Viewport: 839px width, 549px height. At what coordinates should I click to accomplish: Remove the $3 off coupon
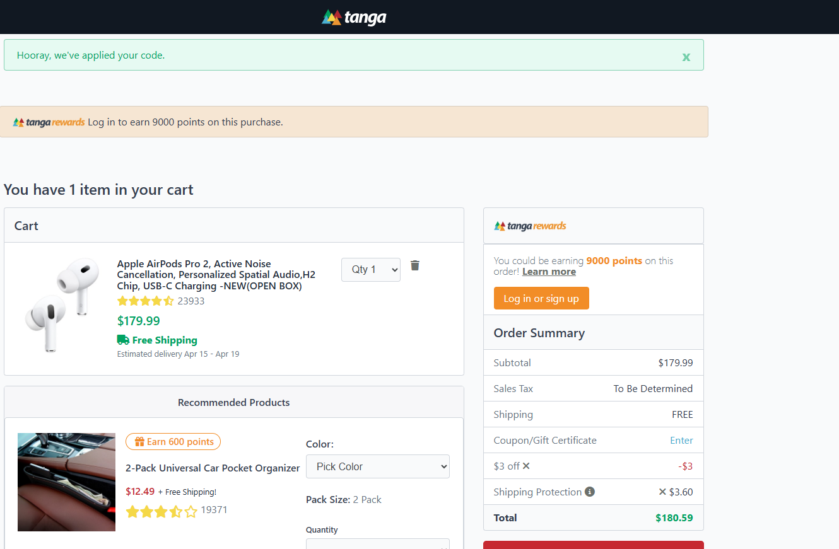coord(526,466)
